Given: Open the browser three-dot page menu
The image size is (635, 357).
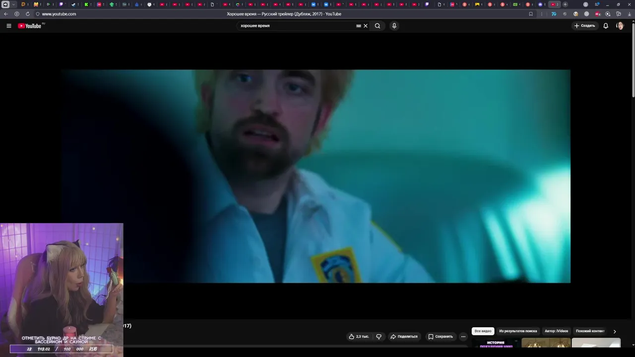Looking at the screenshot, I should 542,14.
